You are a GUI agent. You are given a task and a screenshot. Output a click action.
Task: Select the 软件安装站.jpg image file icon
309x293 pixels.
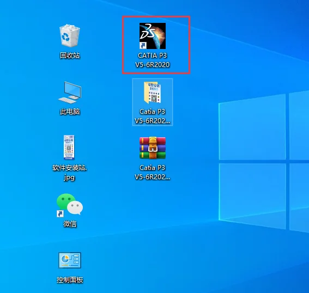pyautogui.click(x=69, y=147)
